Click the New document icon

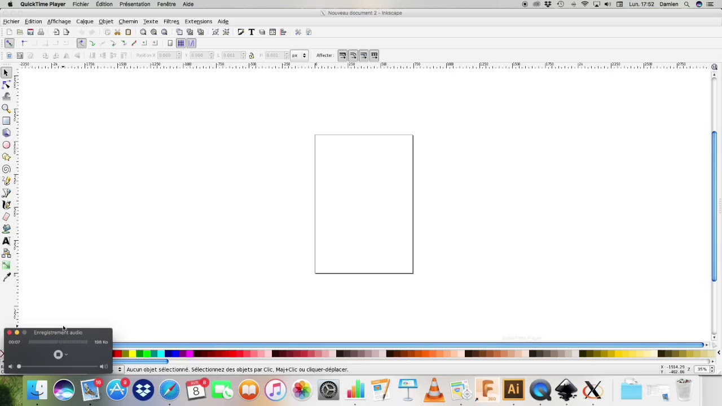(x=9, y=32)
